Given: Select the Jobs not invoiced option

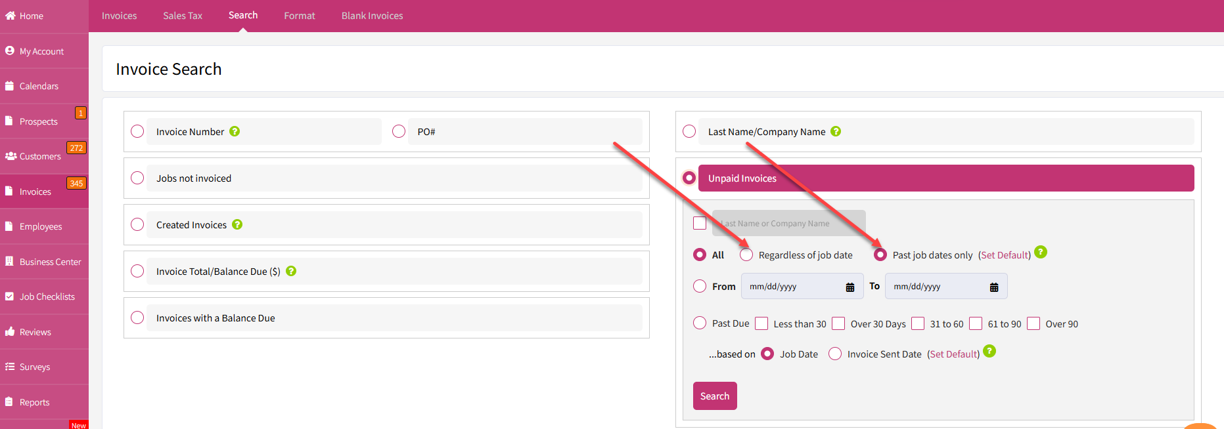Looking at the screenshot, I should coord(137,178).
